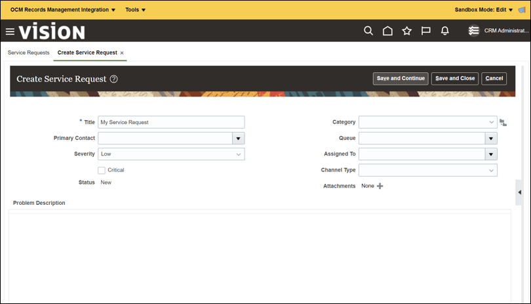
Task: Expand the side panel collapse arrow
Action: [519, 192]
